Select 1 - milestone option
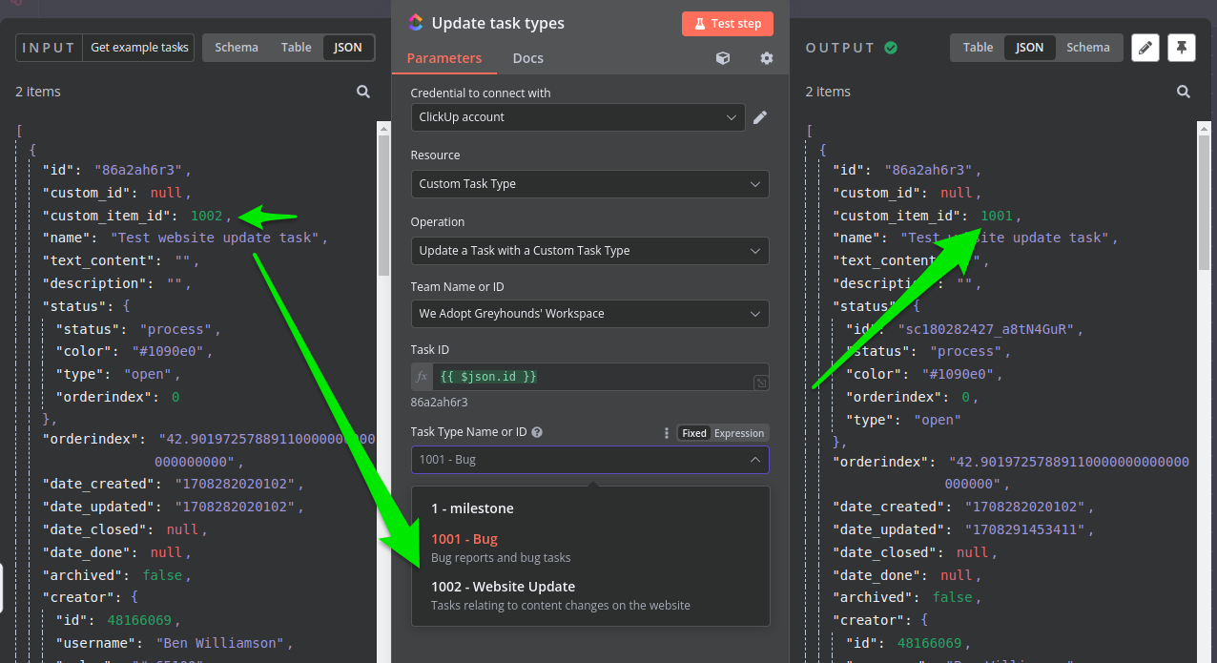The width and height of the screenshot is (1217, 663). (590, 509)
